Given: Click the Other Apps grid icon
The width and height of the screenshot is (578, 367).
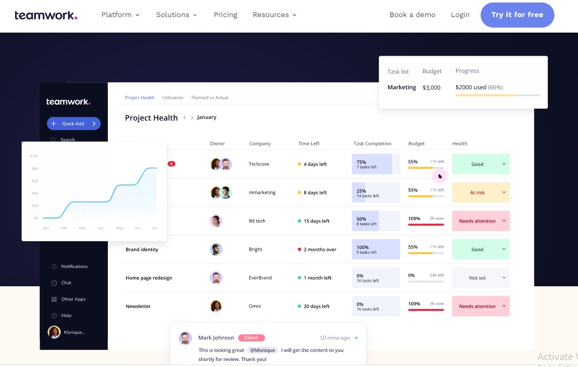Looking at the screenshot, I should (x=54, y=299).
